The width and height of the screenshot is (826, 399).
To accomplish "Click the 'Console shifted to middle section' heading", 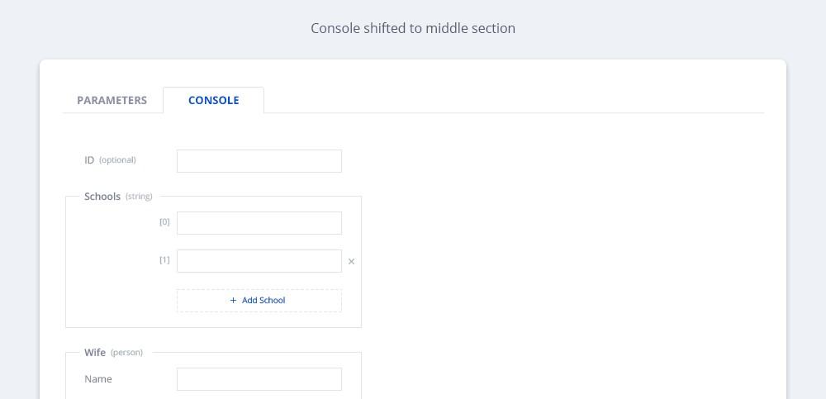I will [x=413, y=28].
